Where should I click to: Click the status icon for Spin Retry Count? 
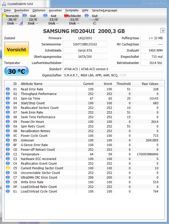point(8,126)
